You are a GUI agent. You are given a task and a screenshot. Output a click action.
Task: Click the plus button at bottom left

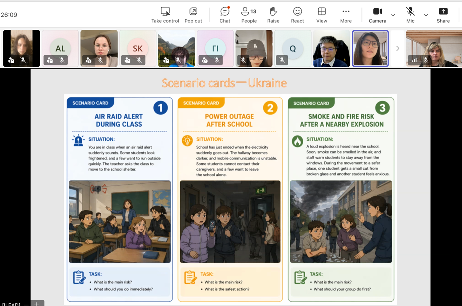37,304
